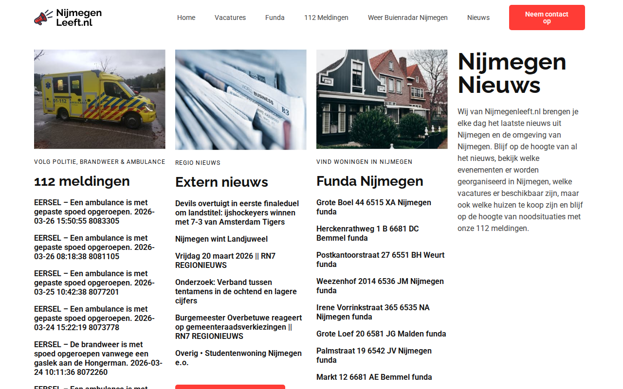The image size is (623, 389).
Task: Open Vrijdag 20 maart 2026 RN7 Regionieuws
Action: click(225, 261)
